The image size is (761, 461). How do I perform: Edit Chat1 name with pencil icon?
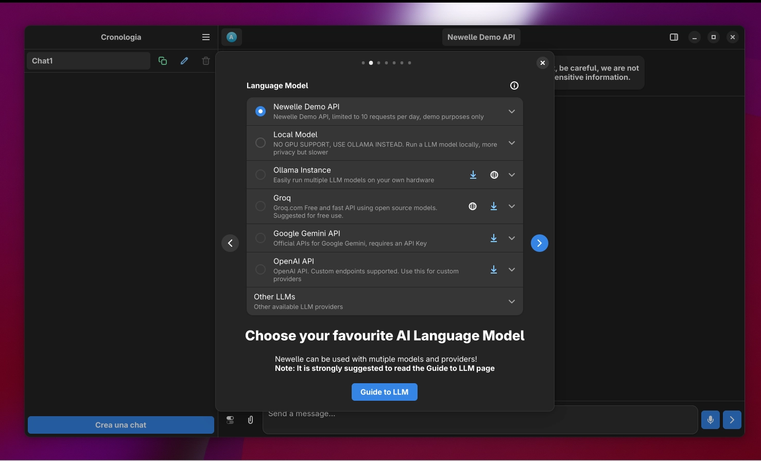coord(184,61)
